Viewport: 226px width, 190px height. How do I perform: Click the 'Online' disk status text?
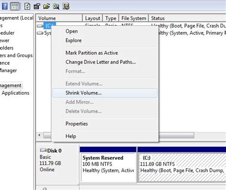[x=47, y=170]
